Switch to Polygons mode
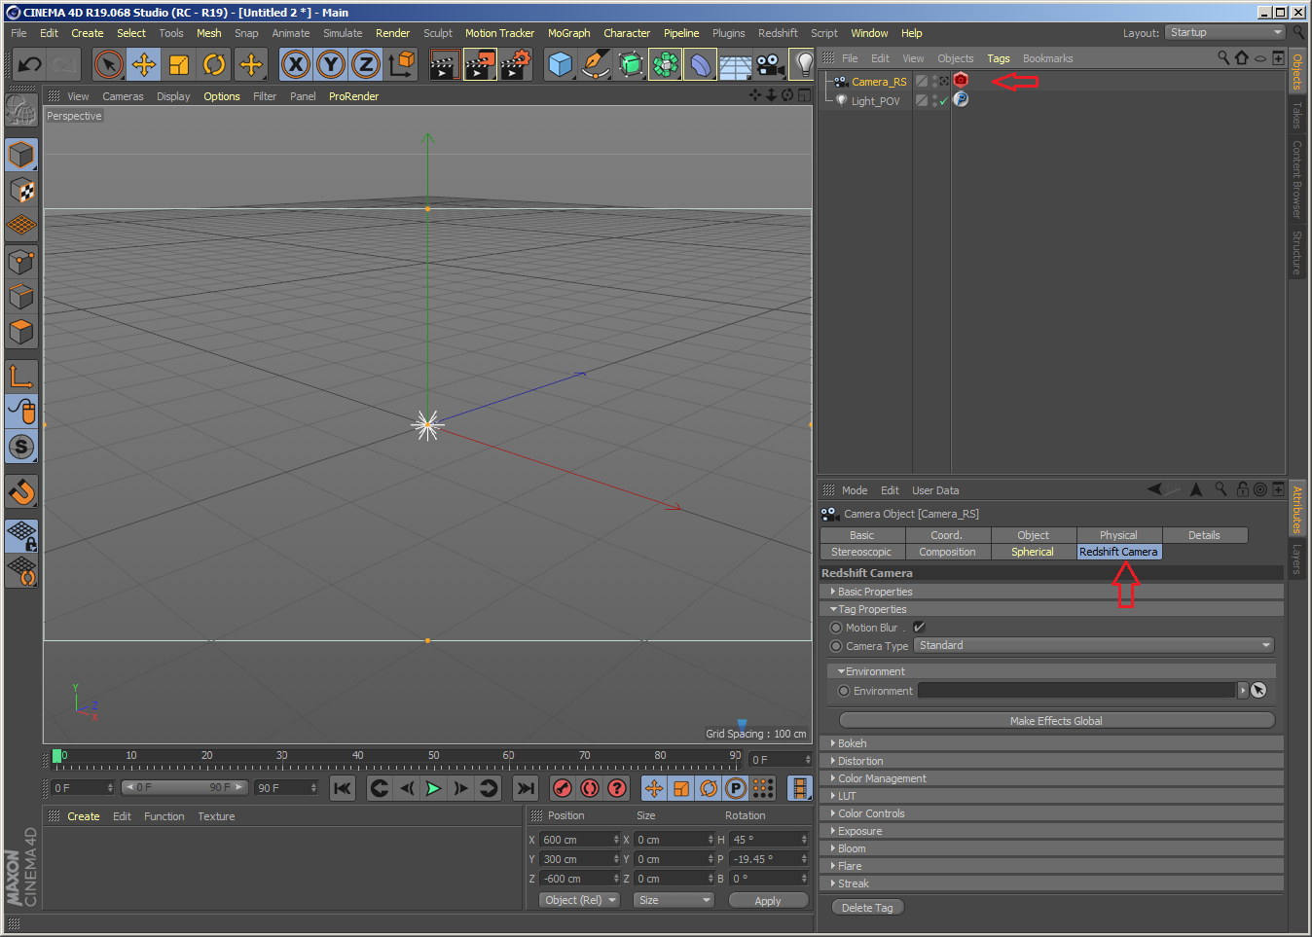Screen dimensions: 1312x937 [21, 332]
